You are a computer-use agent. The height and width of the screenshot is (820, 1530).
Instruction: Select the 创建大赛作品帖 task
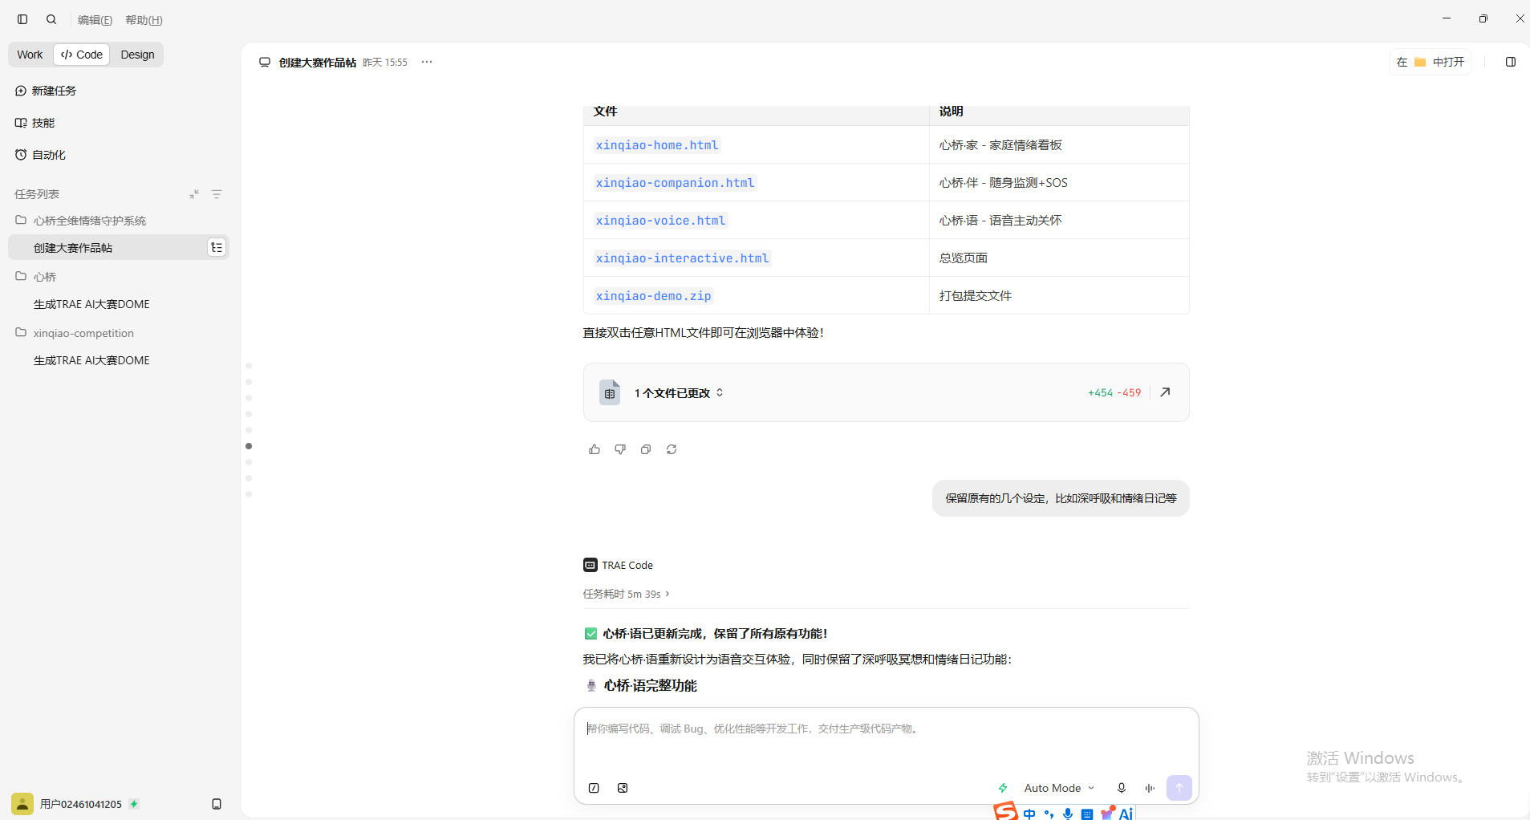point(119,247)
